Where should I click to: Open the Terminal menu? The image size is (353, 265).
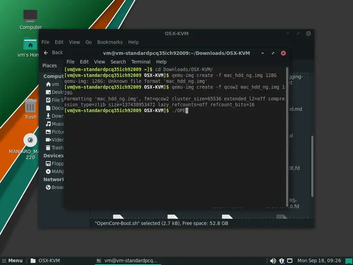[141, 62]
